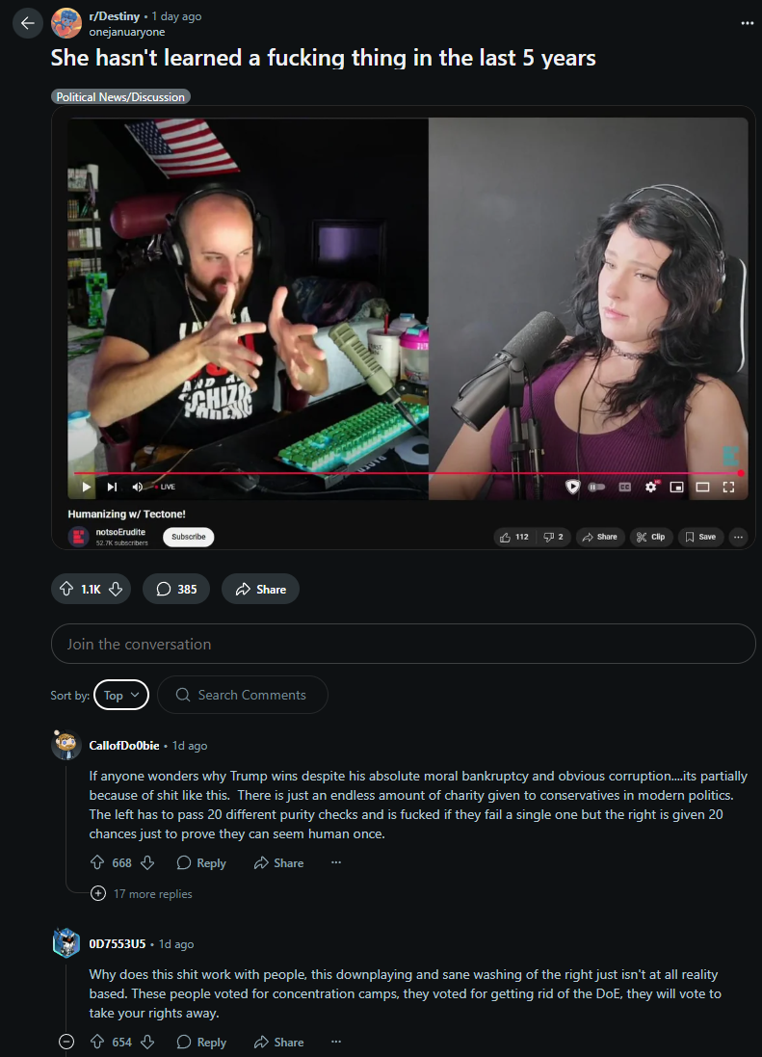The image size is (762, 1057).
Task: Downvote the main post
Action: [116, 589]
